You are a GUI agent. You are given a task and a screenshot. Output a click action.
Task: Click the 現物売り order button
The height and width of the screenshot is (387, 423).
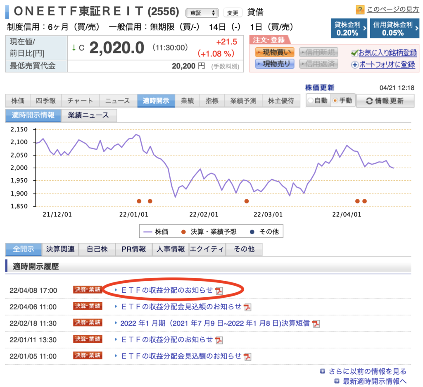275,64
